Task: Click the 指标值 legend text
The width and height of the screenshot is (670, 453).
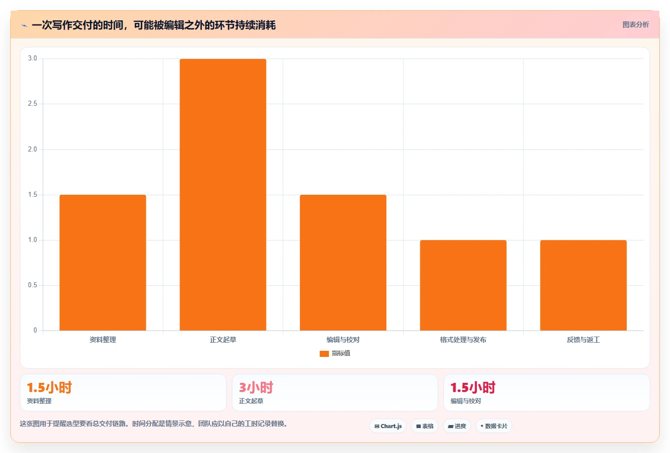Action: [x=341, y=353]
